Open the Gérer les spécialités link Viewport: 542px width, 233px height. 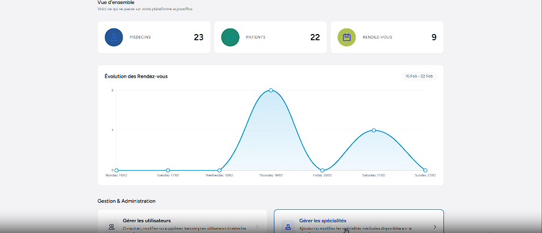click(322, 221)
